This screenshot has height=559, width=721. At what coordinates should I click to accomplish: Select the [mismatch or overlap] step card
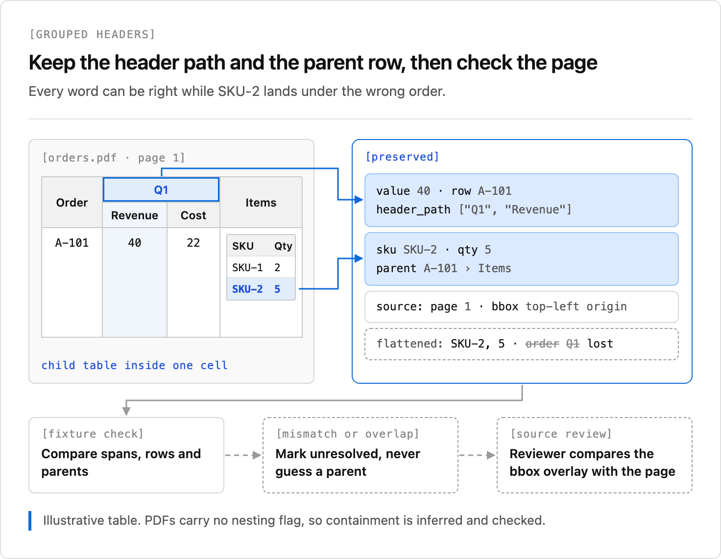click(x=360, y=455)
